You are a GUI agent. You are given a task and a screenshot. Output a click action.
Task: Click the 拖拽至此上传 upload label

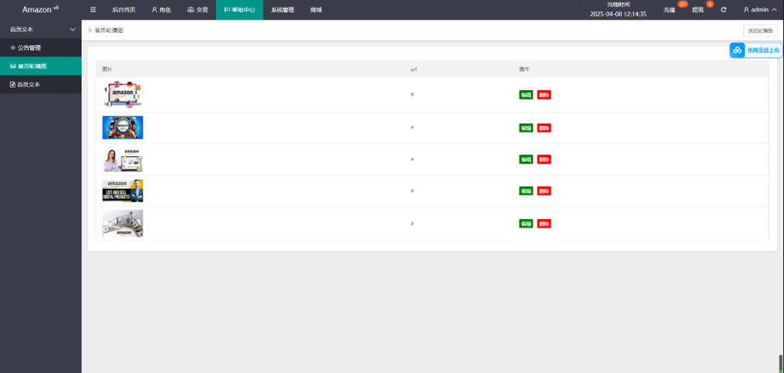pyautogui.click(x=763, y=50)
